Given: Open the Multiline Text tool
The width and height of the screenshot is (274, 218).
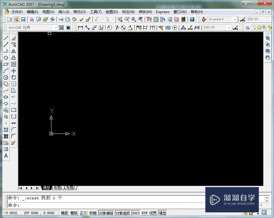Looking at the screenshot, I should [x=5, y=156].
